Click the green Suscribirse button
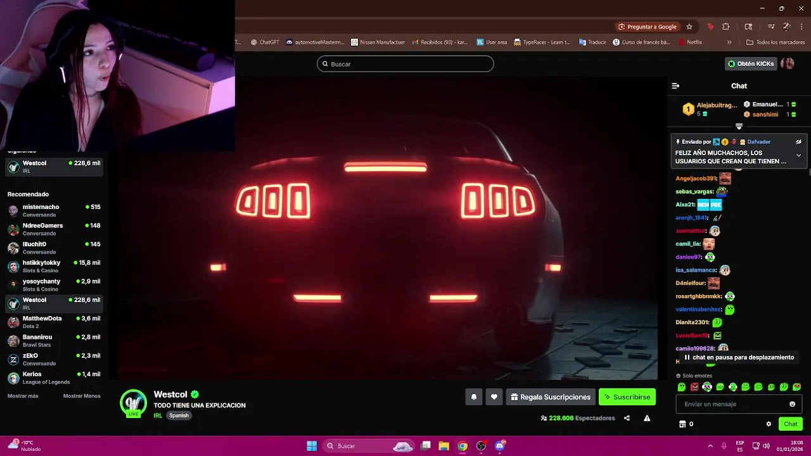This screenshot has width=811, height=456. click(x=627, y=397)
